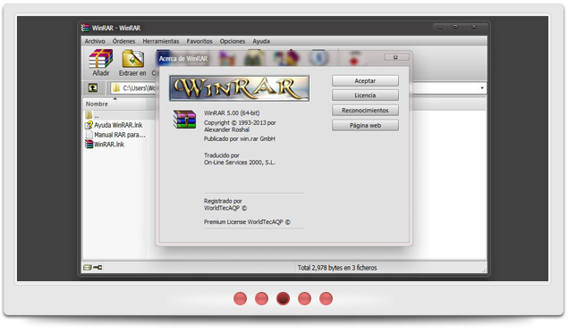Click the Extraer en toolbar icon
This screenshot has height=333, width=568.
tap(132, 62)
